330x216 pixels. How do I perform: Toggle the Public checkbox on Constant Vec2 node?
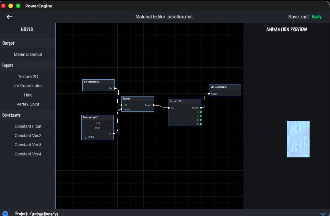[x=84, y=138]
